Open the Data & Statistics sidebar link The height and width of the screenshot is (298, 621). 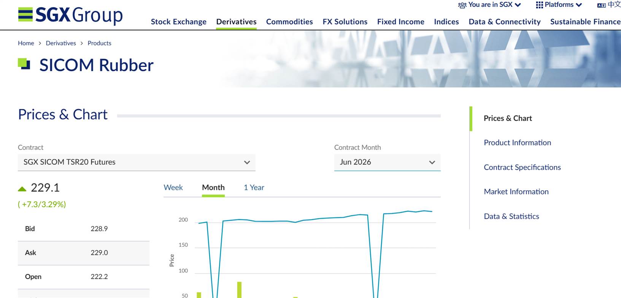(x=511, y=216)
